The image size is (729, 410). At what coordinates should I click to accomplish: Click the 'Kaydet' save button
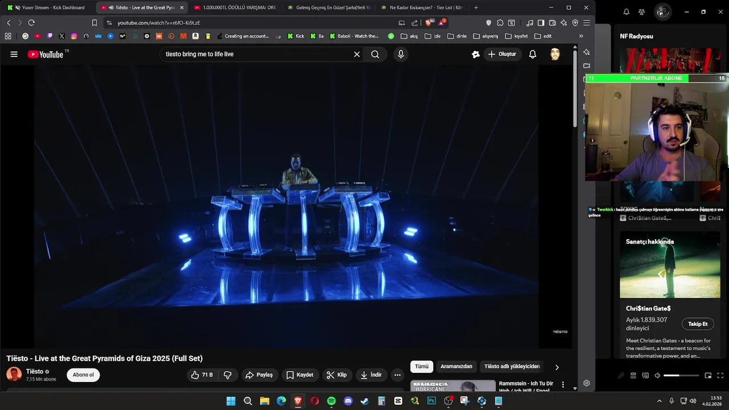pos(300,375)
